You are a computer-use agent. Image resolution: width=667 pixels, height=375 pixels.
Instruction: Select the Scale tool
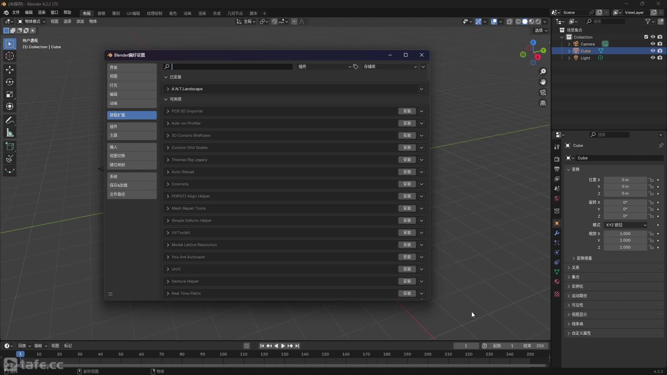(10, 94)
